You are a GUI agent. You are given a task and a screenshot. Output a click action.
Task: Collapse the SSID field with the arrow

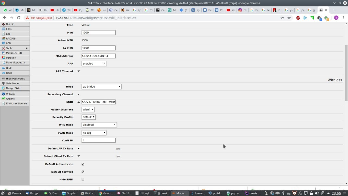point(79,102)
